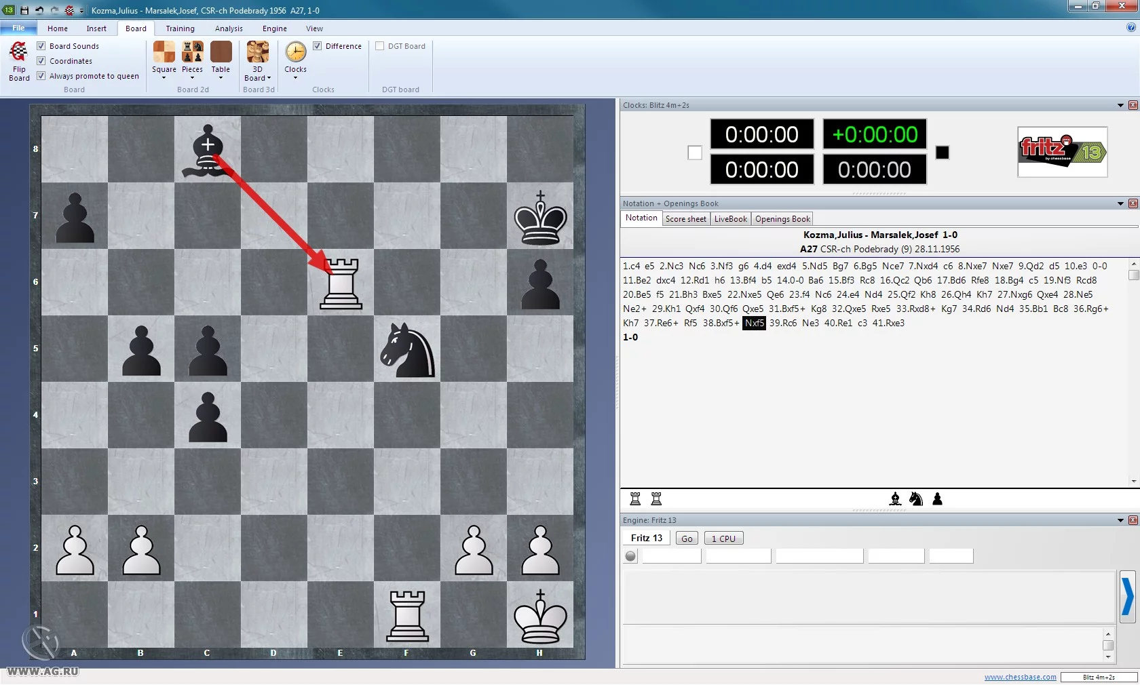Click the white rook on f1
Image resolution: width=1140 pixels, height=685 pixels.
407,616
